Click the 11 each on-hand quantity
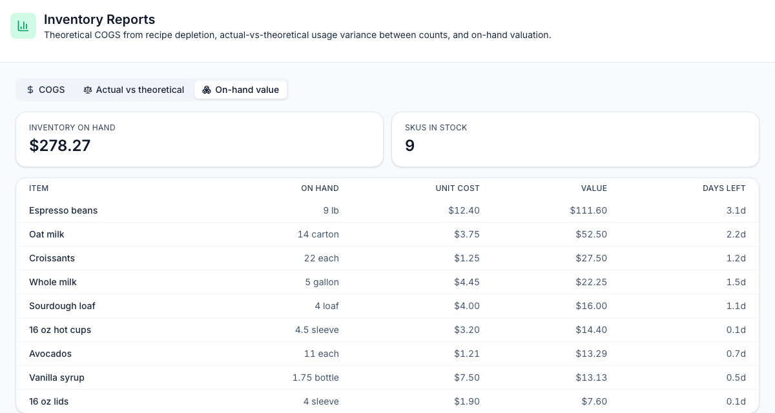 (x=322, y=354)
